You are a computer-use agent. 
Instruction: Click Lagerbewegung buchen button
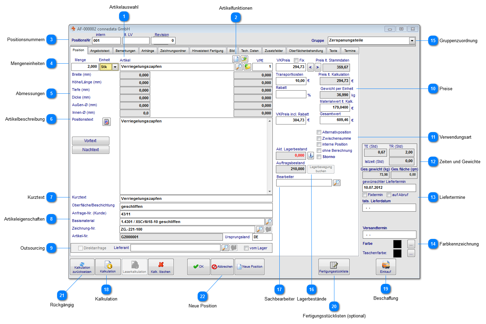[321, 169]
